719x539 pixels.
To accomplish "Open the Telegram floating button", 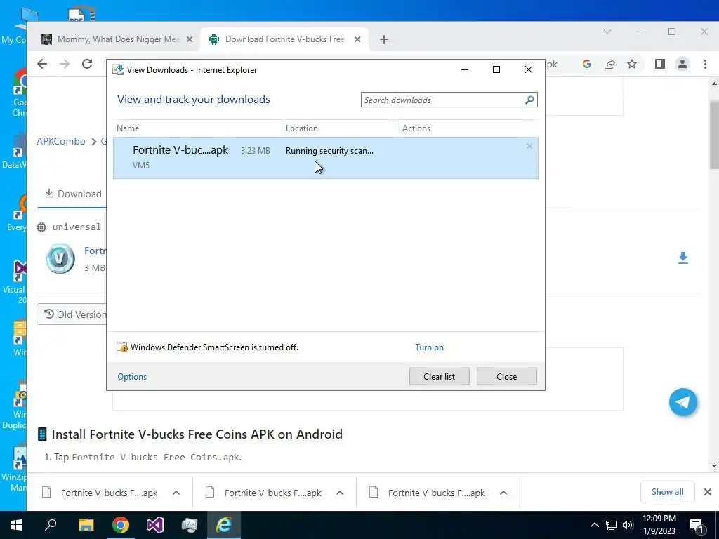I will pyautogui.click(x=682, y=402).
